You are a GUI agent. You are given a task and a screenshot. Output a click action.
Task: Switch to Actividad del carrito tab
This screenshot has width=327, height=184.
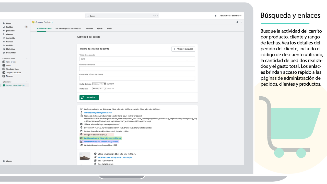click(x=44, y=29)
